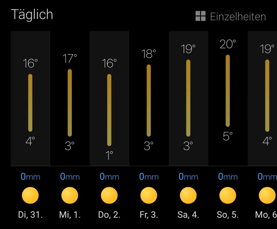Select the Di, 31. day label

pos(30,215)
